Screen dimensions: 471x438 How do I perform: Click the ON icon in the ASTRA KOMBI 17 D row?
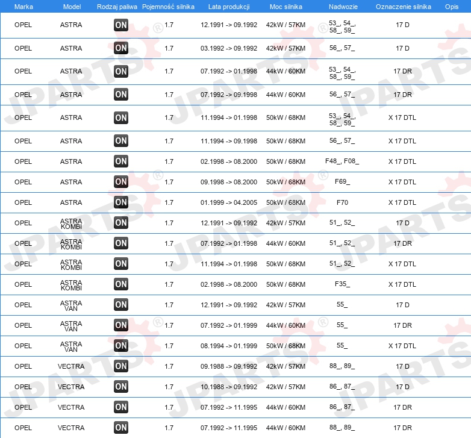(121, 222)
